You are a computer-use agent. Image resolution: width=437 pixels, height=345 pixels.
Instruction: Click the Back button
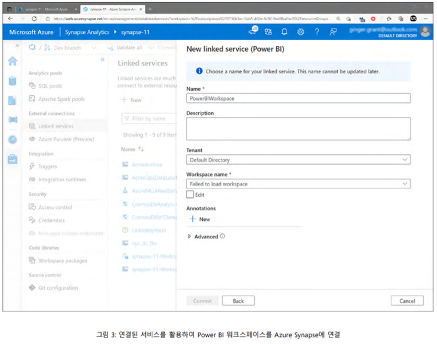238,301
